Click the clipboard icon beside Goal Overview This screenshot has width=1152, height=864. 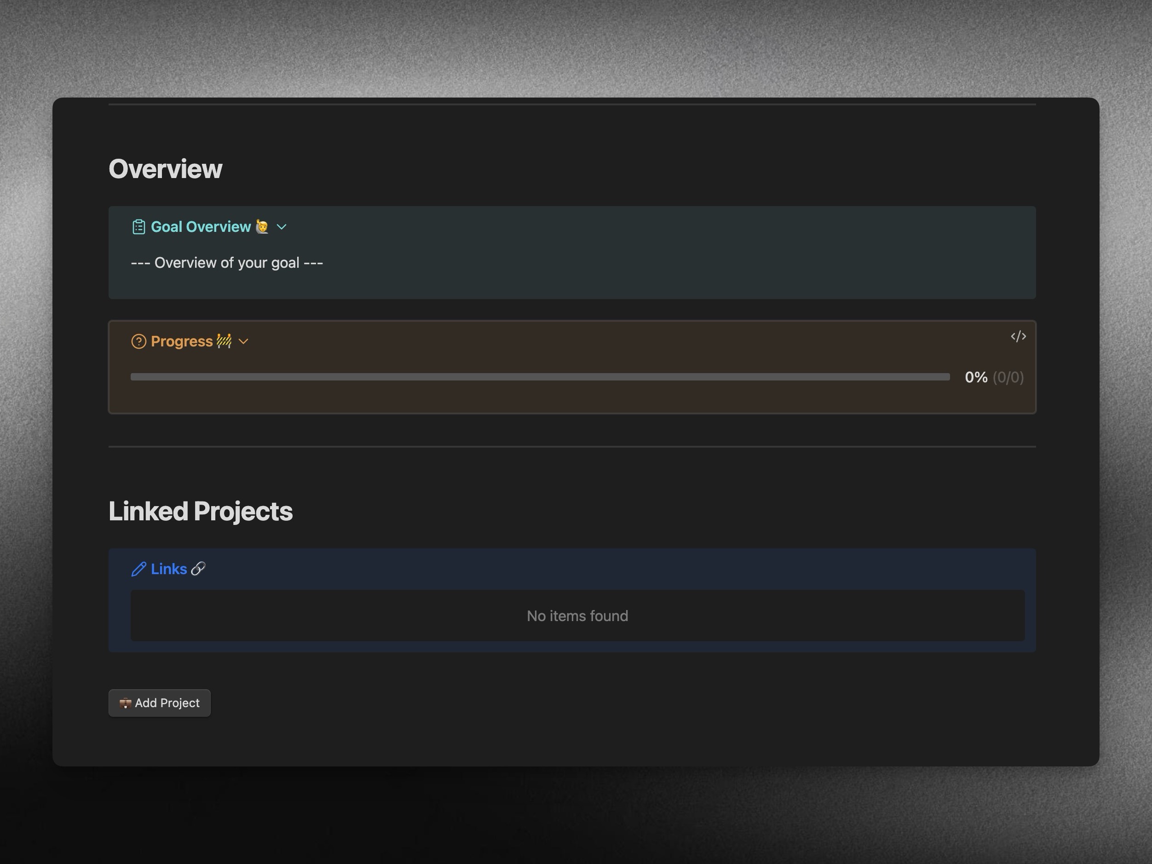point(138,227)
